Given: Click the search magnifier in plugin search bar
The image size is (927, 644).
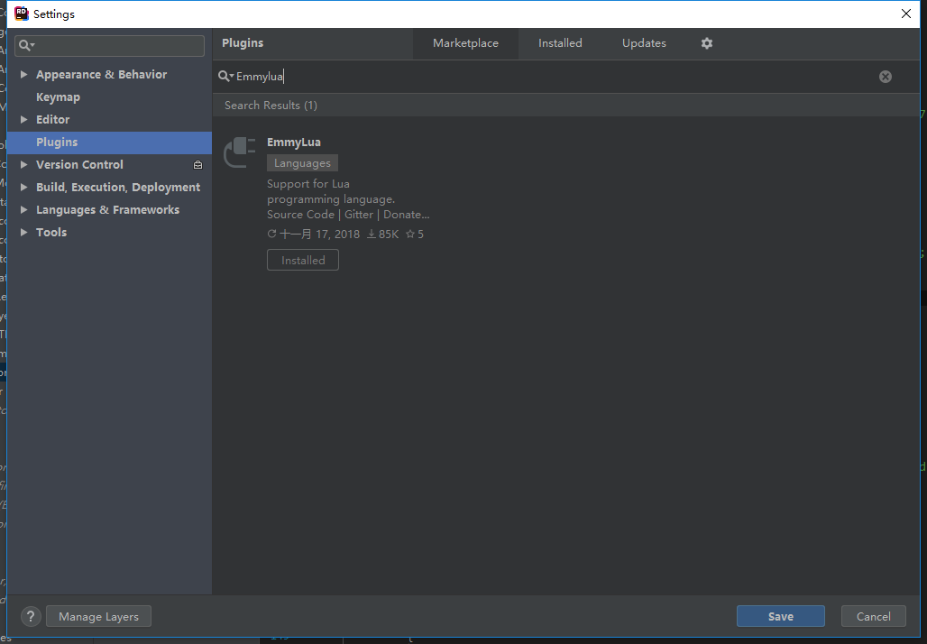Looking at the screenshot, I should point(225,77).
